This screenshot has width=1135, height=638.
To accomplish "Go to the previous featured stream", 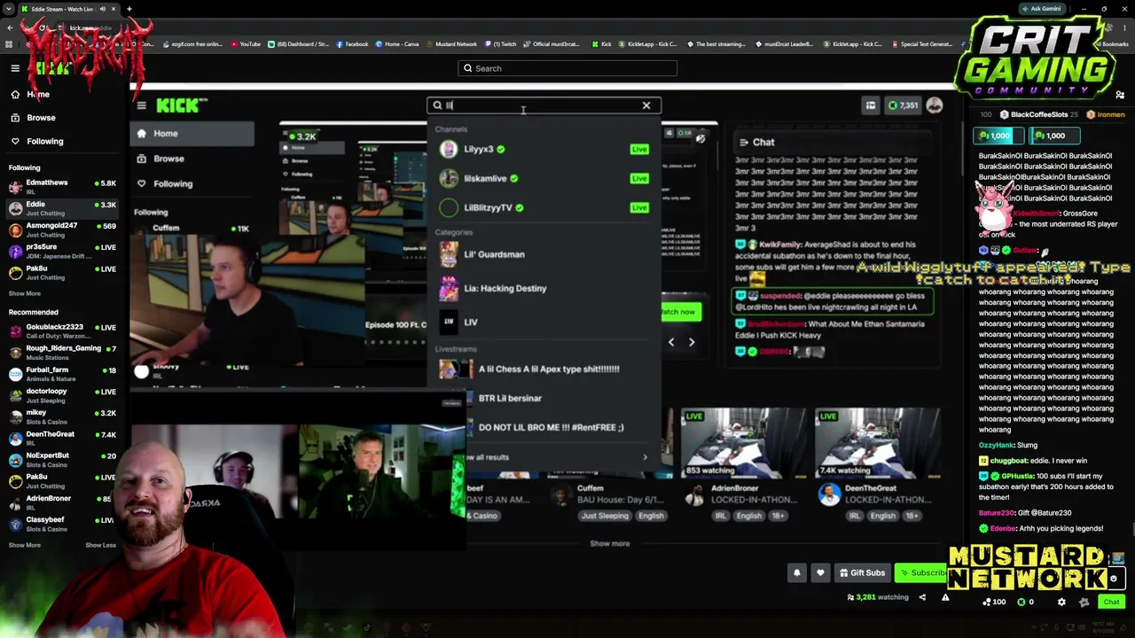I will pyautogui.click(x=671, y=342).
